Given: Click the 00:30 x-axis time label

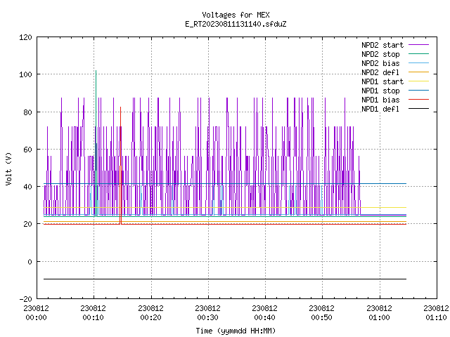Looking at the screenshot, I should (x=208, y=317).
